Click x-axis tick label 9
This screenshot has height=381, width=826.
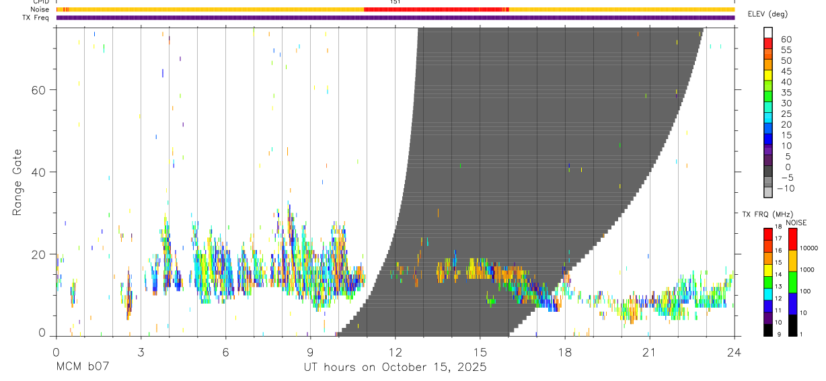310,352
